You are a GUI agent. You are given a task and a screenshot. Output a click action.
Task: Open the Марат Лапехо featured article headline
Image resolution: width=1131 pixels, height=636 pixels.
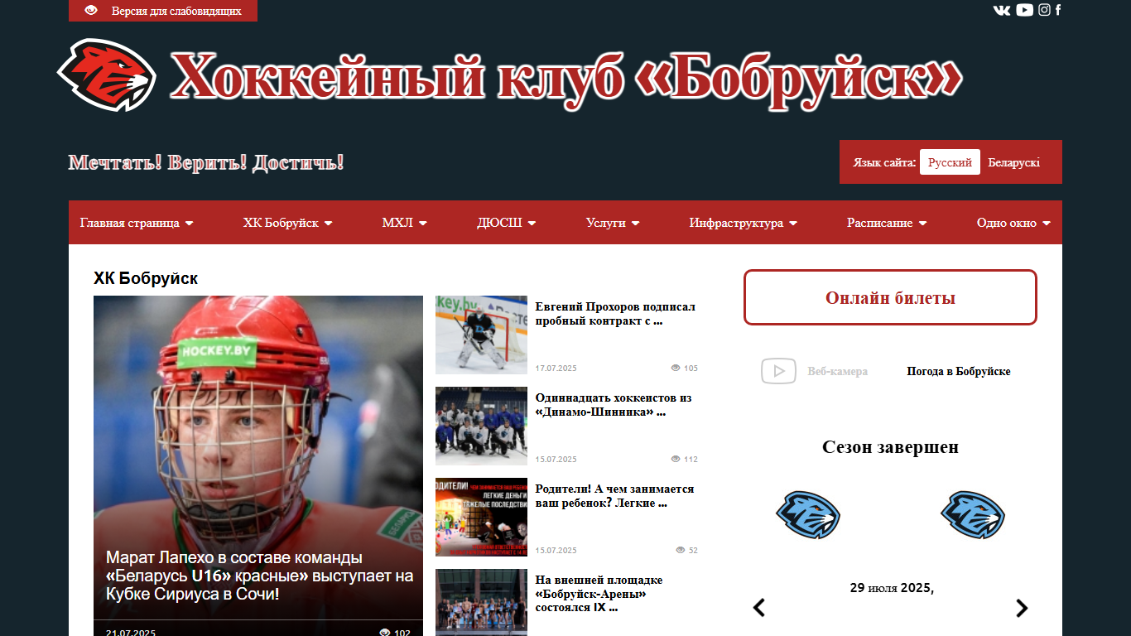coord(259,576)
